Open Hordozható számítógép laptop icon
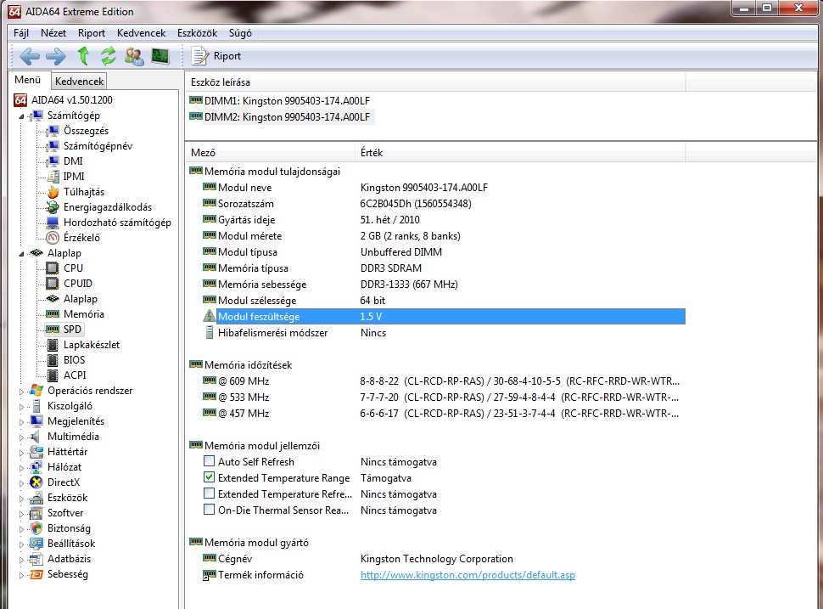The width and height of the screenshot is (823, 609). point(53,222)
